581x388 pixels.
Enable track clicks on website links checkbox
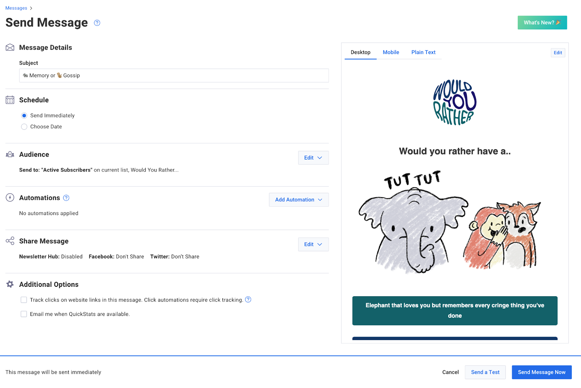(24, 300)
